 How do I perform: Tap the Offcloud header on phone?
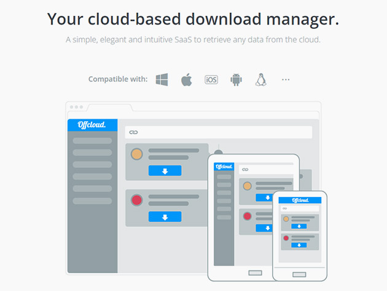click(300, 200)
